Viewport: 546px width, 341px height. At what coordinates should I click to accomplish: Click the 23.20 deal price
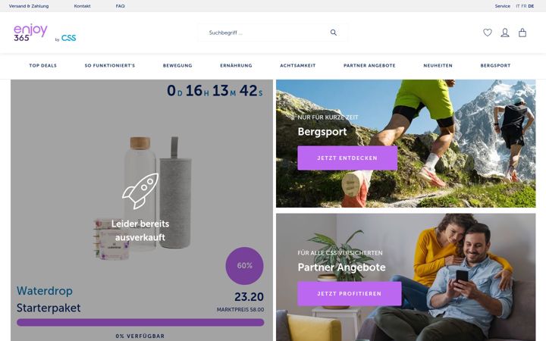tap(249, 297)
